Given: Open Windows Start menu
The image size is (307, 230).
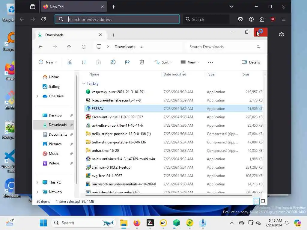Looking at the screenshot, I should click(43, 223).
